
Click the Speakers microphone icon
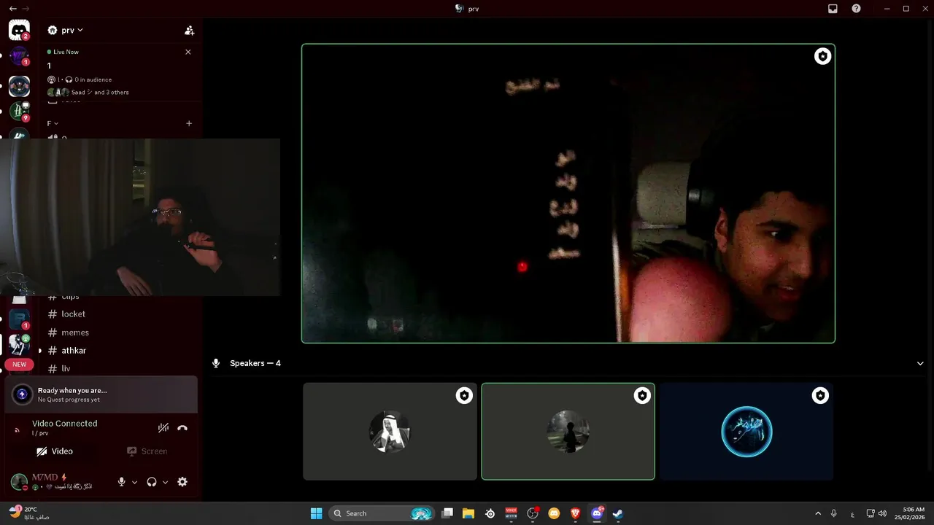[216, 363]
